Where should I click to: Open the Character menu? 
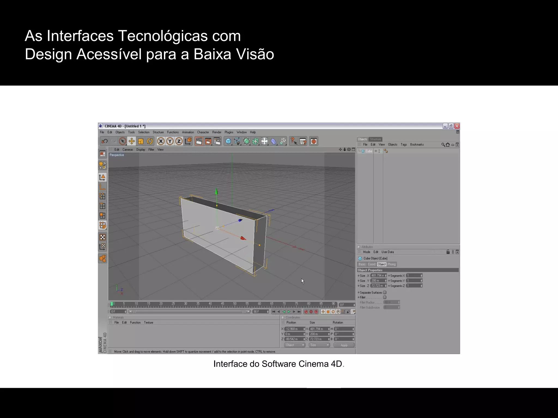[203, 132]
